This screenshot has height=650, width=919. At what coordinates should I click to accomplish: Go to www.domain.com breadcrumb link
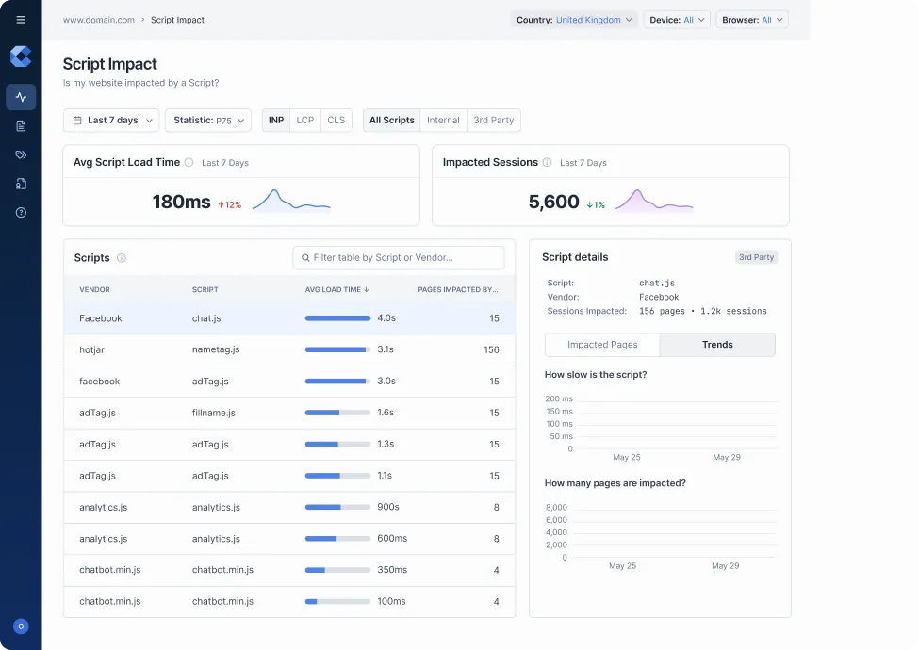coord(99,20)
